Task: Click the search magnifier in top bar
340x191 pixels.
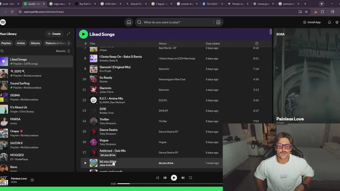Action: [x=139, y=22]
